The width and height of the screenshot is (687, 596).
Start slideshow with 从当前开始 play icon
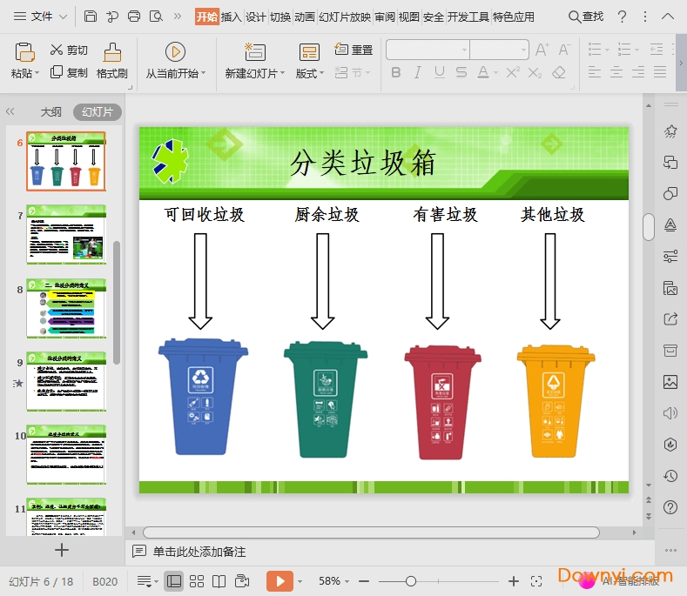click(175, 51)
